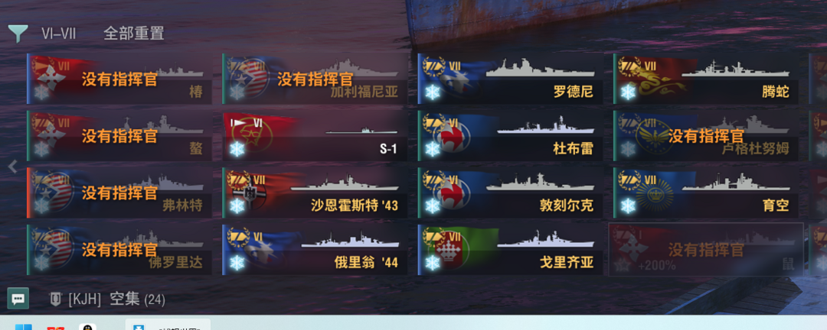Click the snowflake icon on 罗德尼

coord(433,92)
